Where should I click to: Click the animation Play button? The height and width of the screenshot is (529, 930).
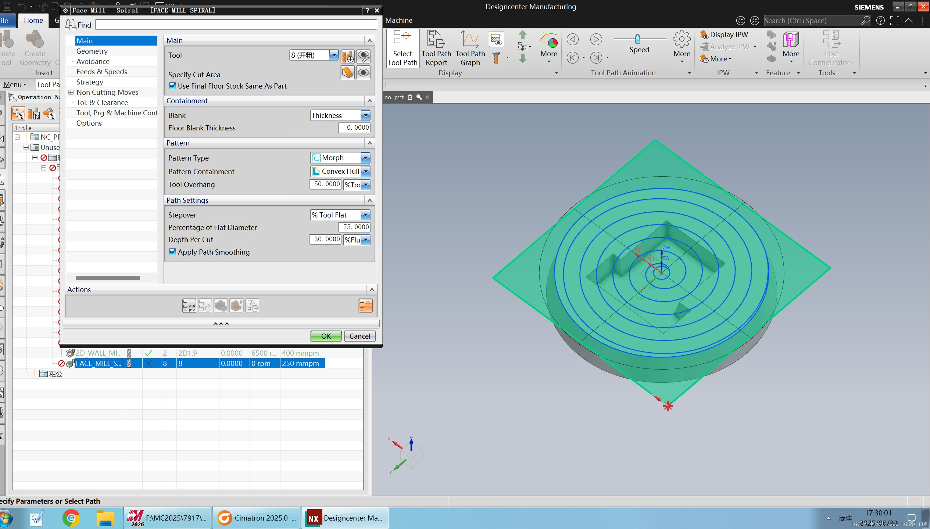coord(596,39)
